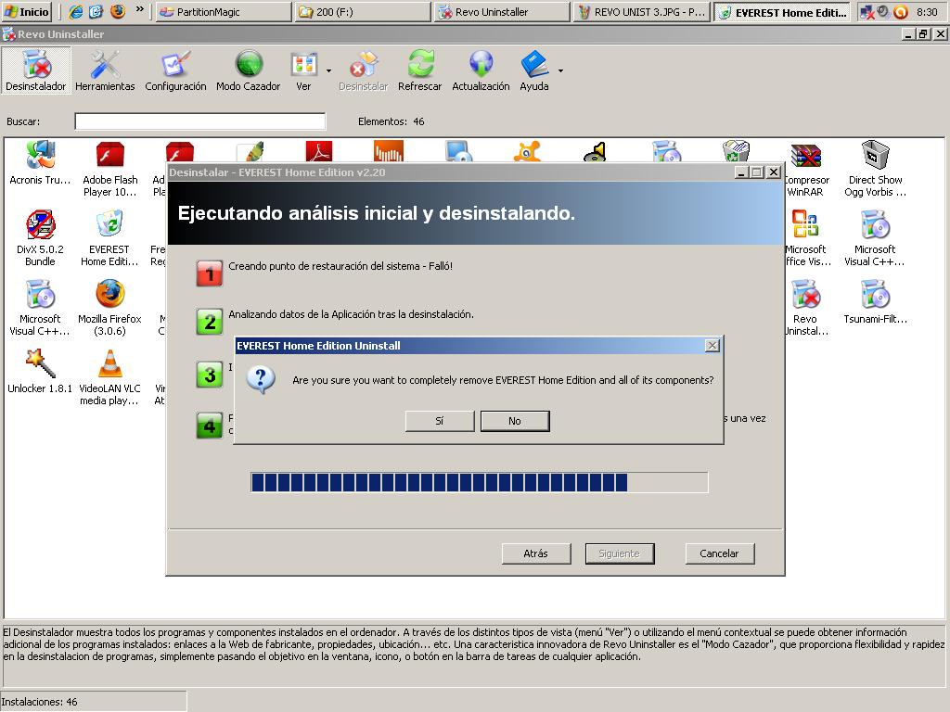Viewport: 950px width, 712px height.
Task: Click 'Elementos: 46' count label
Action: pyautogui.click(x=391, y=121)
